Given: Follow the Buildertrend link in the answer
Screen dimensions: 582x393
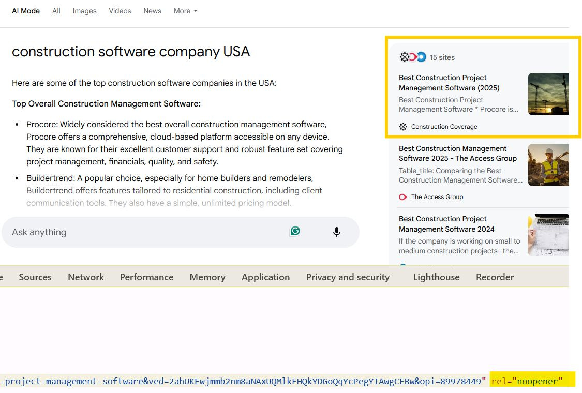Looking at the screenshot, I should point(49,178).
